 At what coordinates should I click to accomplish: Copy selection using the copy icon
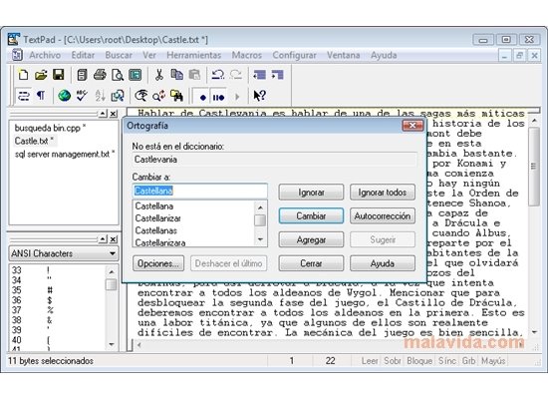(x=176, y=75)
